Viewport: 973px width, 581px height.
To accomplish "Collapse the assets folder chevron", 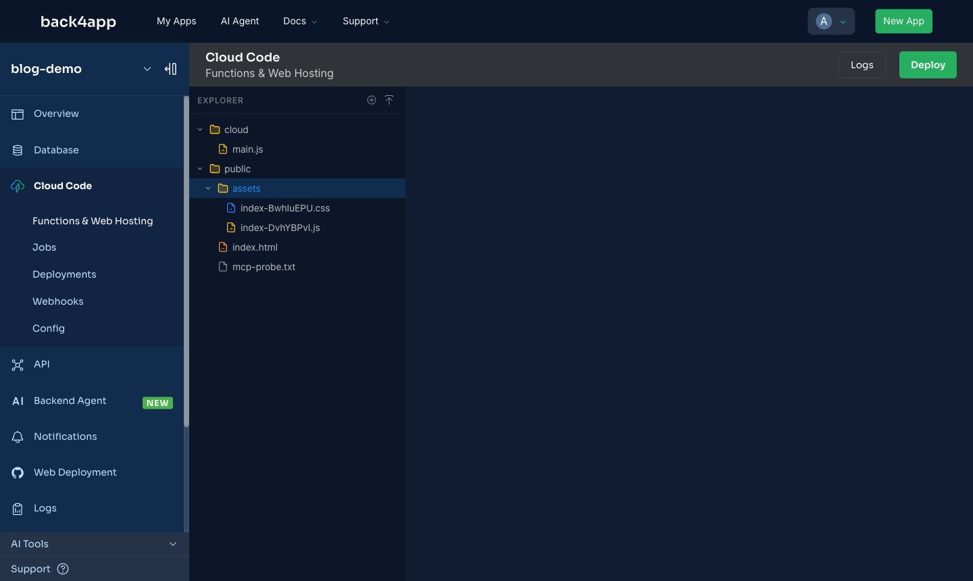I will coord(208,188).
